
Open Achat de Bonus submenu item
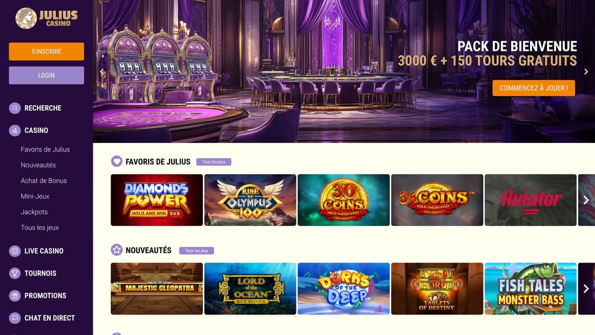[x=44, y=181]
